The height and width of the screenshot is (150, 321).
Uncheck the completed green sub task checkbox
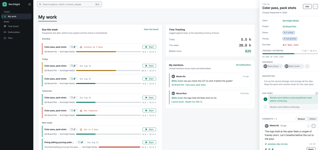265,99
